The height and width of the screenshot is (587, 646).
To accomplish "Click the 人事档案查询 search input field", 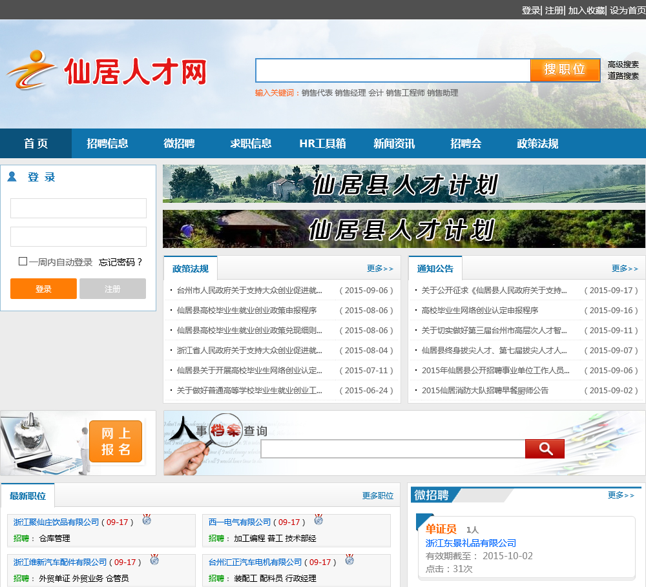I will 393,449.
